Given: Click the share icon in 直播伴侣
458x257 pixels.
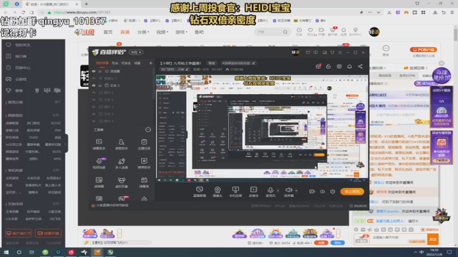Looking at the screenshot, I should 360,66.
